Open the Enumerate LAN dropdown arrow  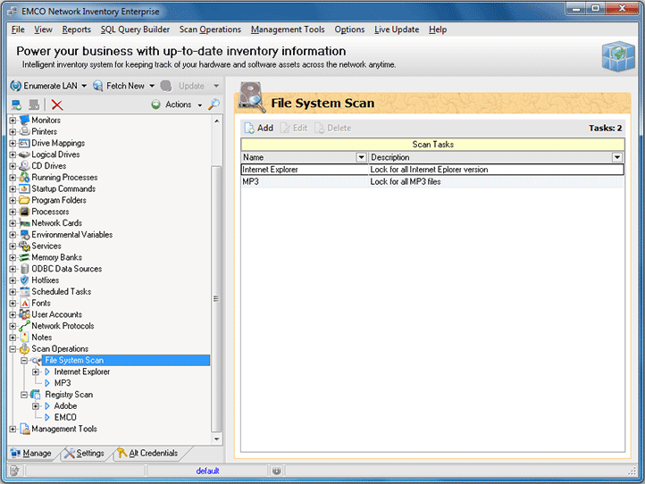tap(84, 86)
